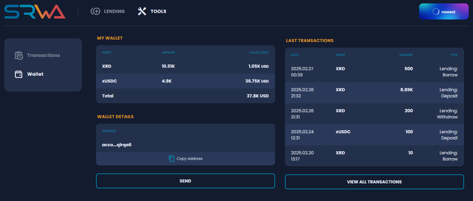Select the xUSDC wallet asset row
The image size is (473, 201).
pyautogui.click(x=185, y=81)
